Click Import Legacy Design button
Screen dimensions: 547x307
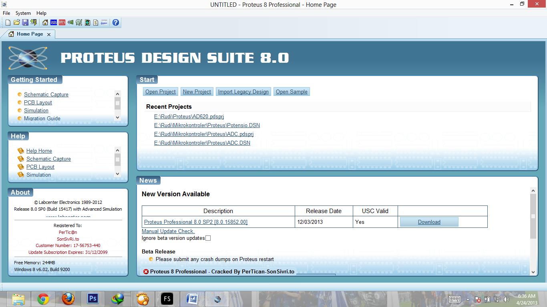(x=243, y=92)
